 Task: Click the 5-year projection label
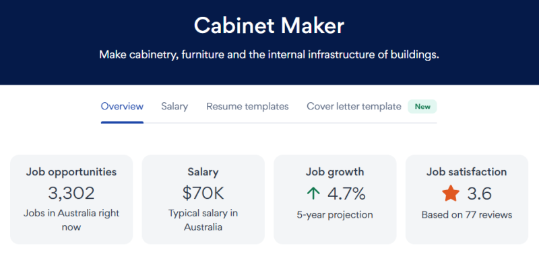335,215
